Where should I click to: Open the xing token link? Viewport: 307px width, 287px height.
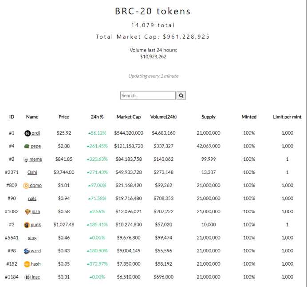(x=32, y=238)
